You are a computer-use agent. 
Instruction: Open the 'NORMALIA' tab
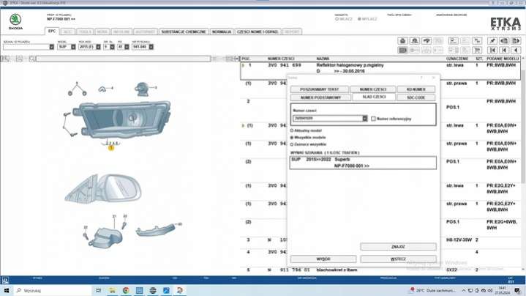pos(222,32)
